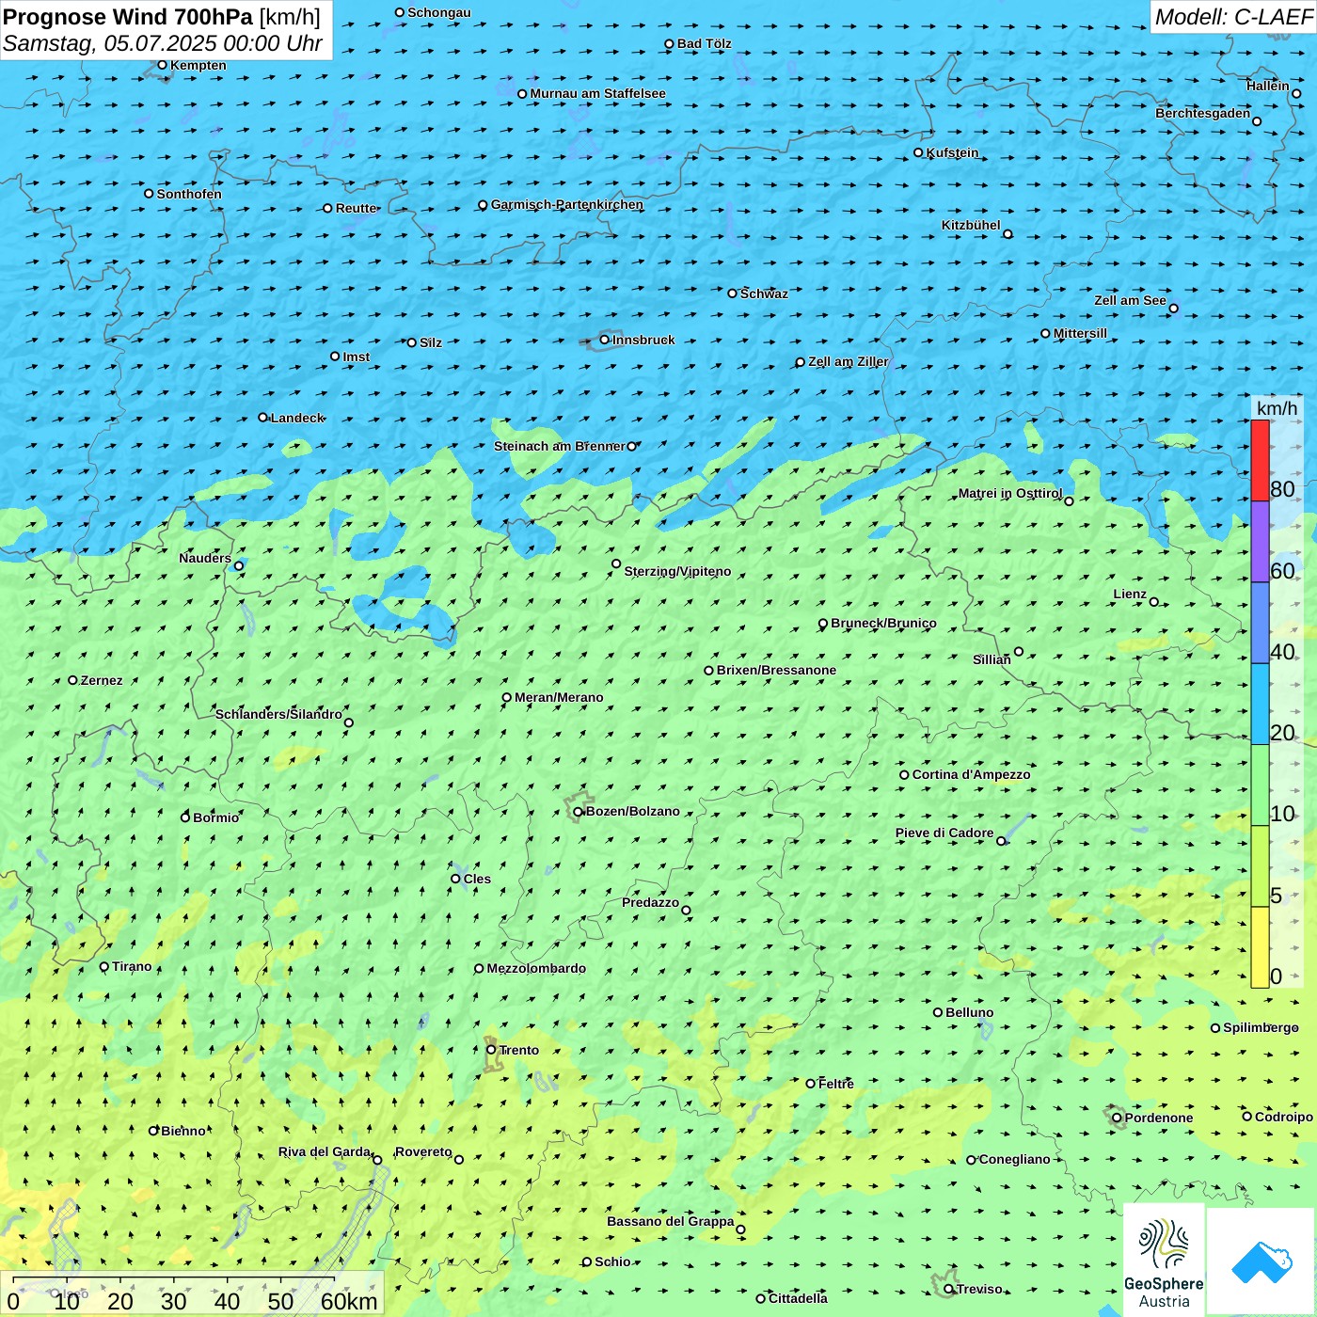This screenshot has height=1317, width=1317.
Task: Click the yellow 0 km/h legend color
Action: (1260, 947)
